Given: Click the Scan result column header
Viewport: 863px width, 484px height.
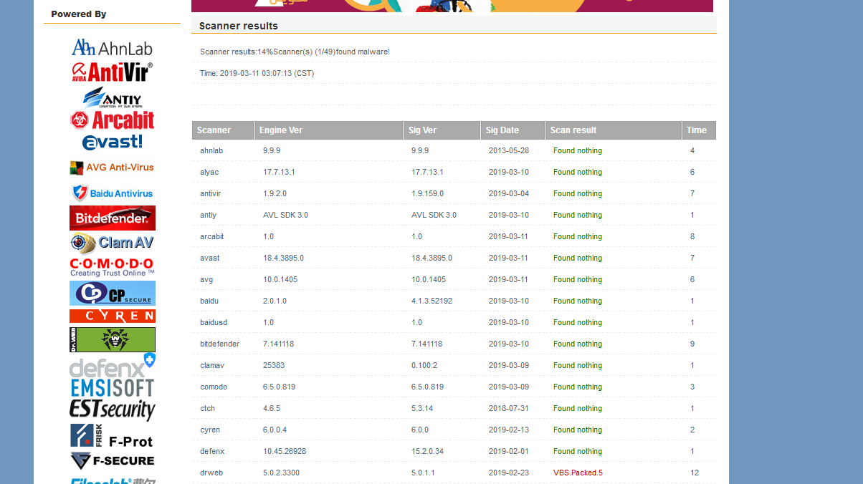Looking at the screenshot, I should point(614,130).
